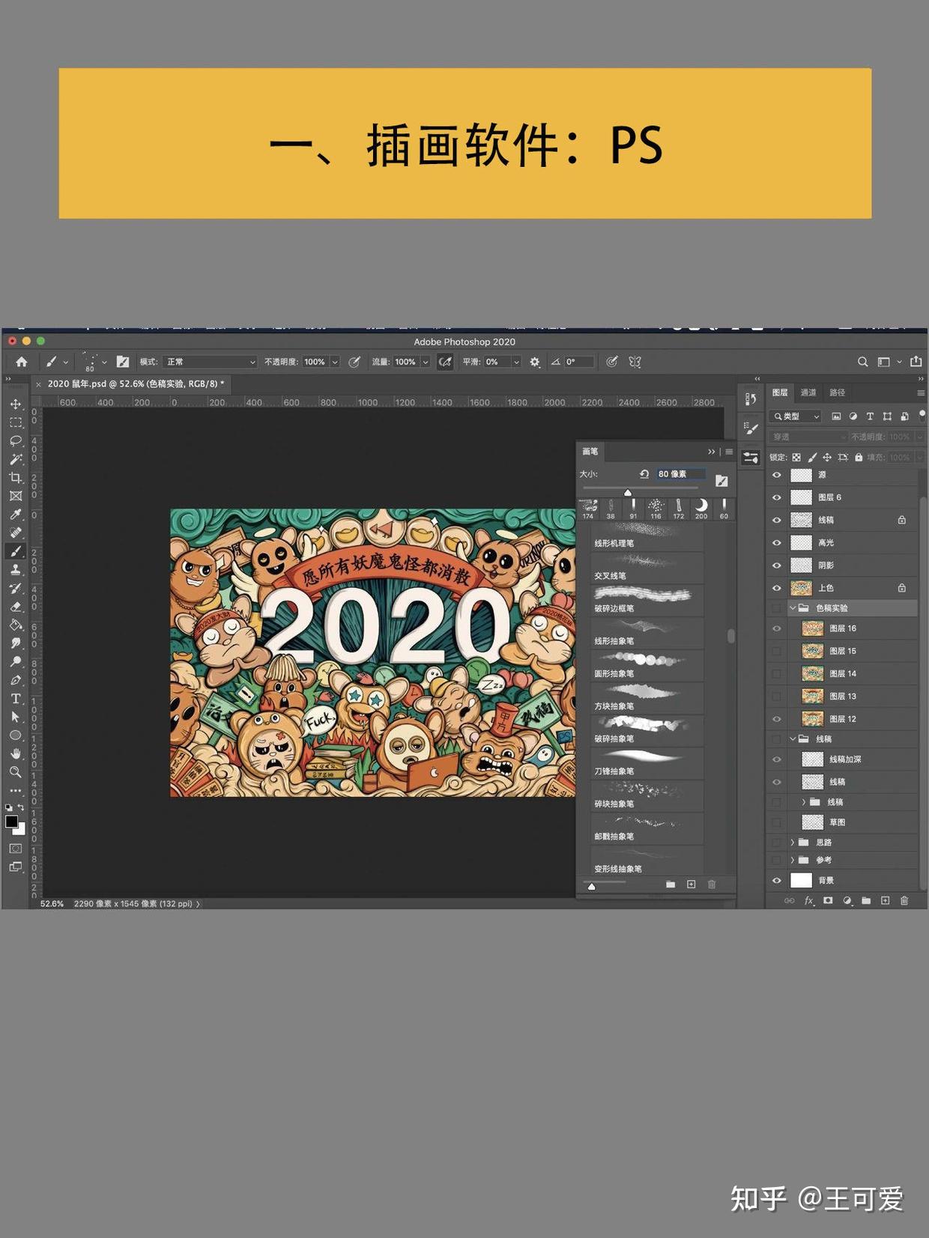This screenshot has height=1238, width=929.
Task: Select the Healing Brush tool
Action: click(16, 532)
